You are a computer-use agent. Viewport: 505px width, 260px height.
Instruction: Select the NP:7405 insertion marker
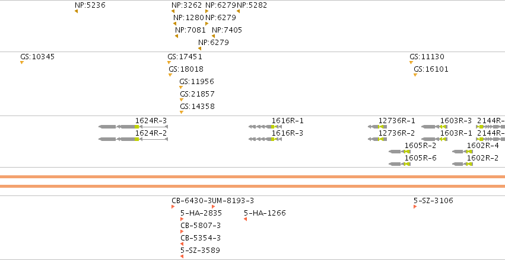[213, 36]
